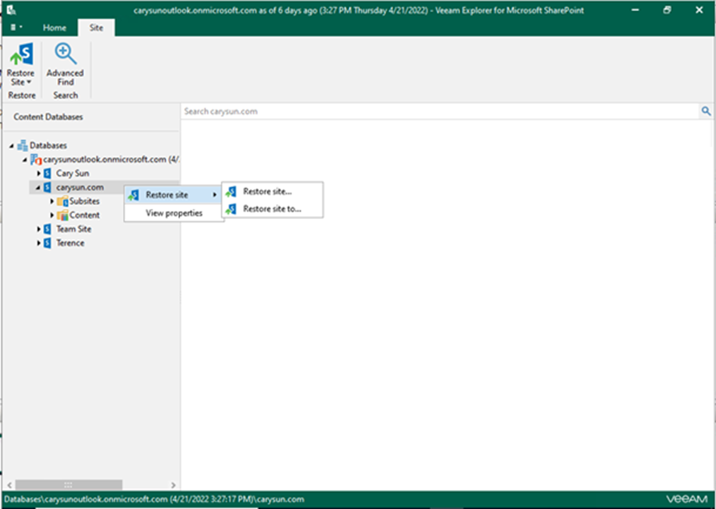Screen dimensions: 716x509
Task: Click the Team Site SharePoint icon
Action: coord(47,229)
